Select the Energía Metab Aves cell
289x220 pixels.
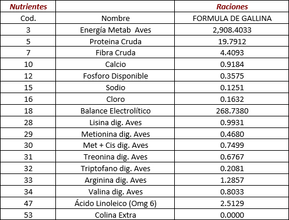pos(115,30)
